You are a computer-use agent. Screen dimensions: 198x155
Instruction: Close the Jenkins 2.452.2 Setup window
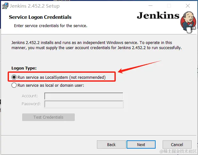coord(188,6)
